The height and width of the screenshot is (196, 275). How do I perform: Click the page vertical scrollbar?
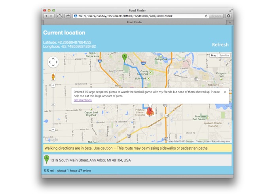[232, 73]
